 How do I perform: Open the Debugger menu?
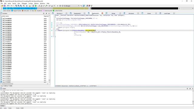point(24,3)
